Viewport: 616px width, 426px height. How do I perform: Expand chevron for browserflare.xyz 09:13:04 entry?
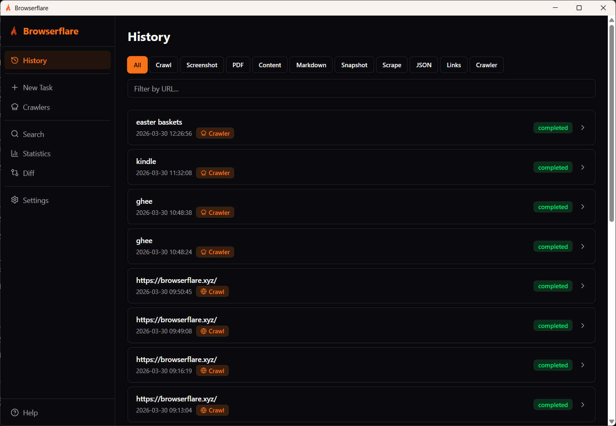[x=583, y=405]
